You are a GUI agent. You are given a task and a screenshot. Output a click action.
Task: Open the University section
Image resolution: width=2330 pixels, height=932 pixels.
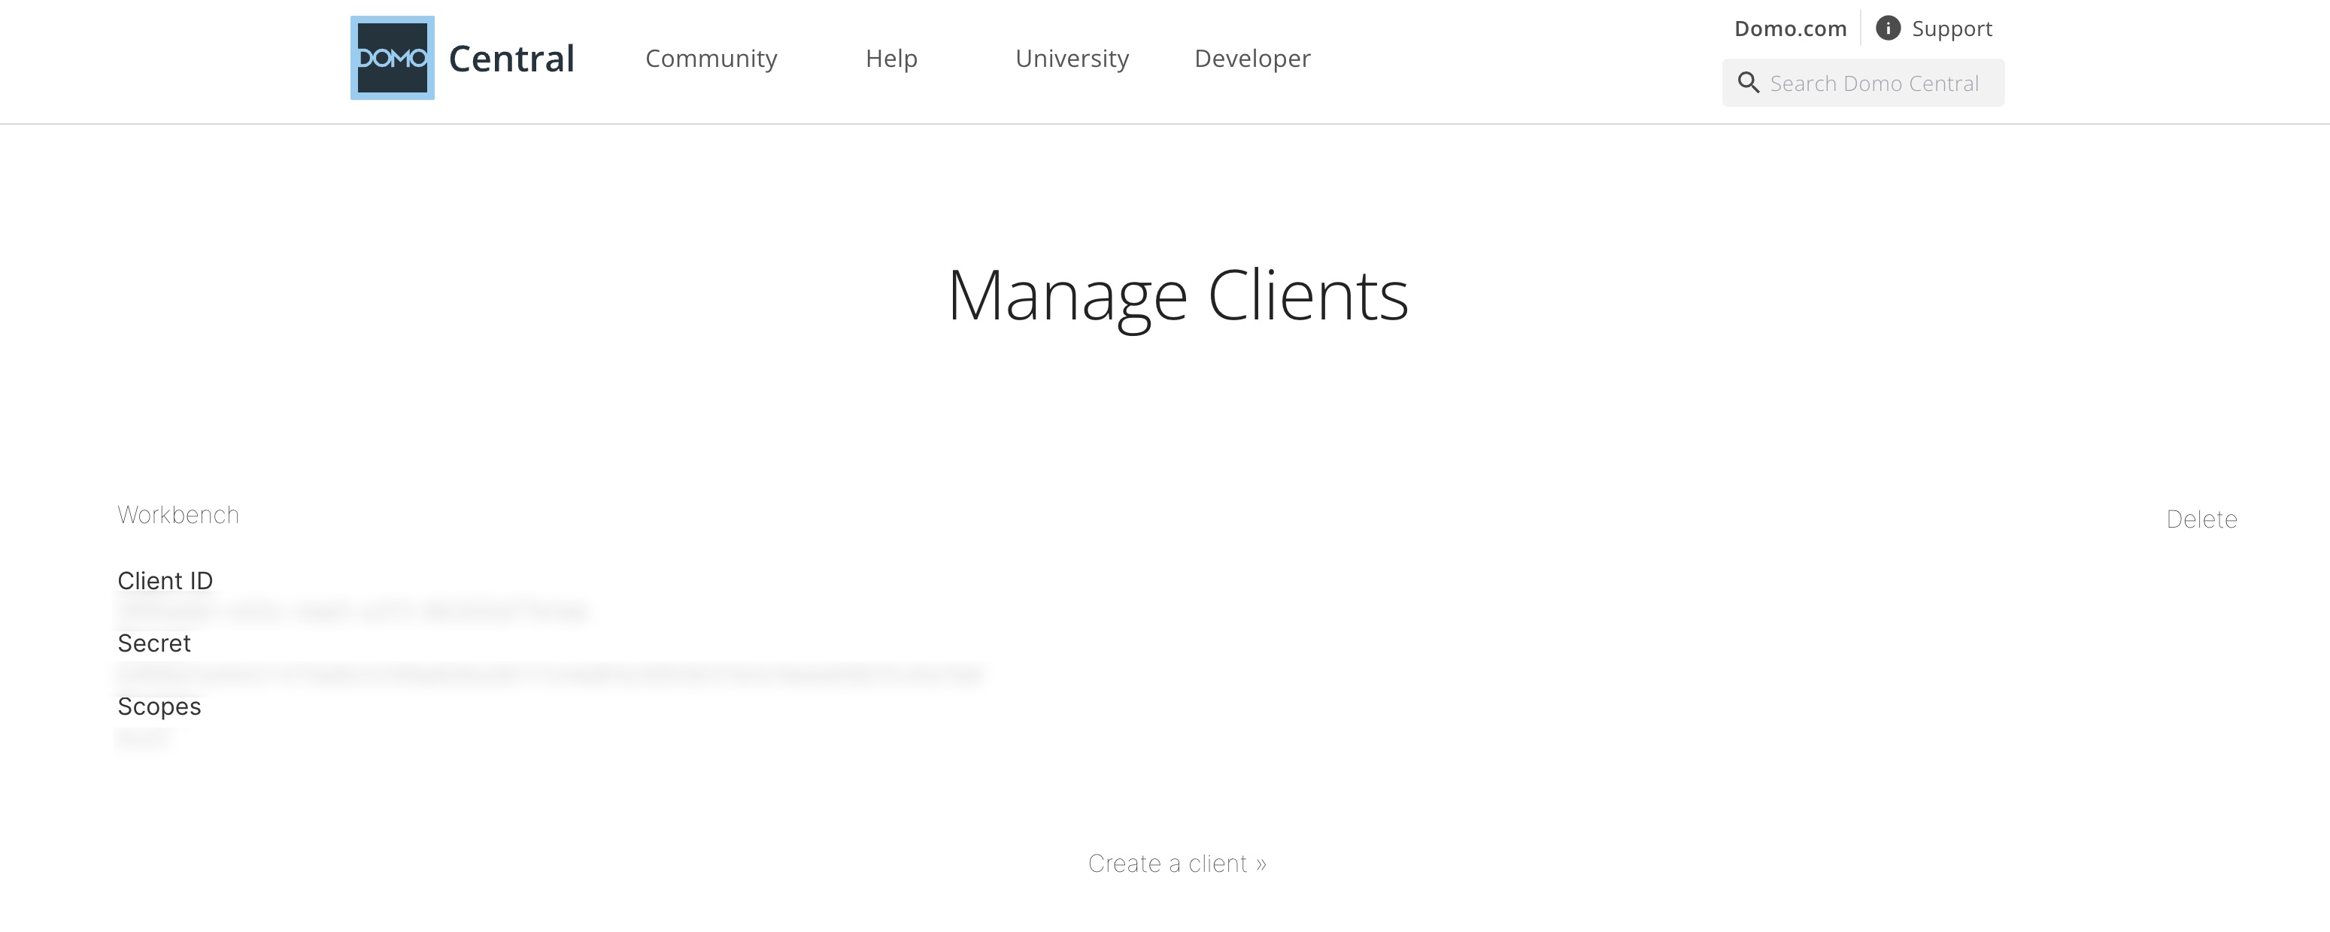1072,58
